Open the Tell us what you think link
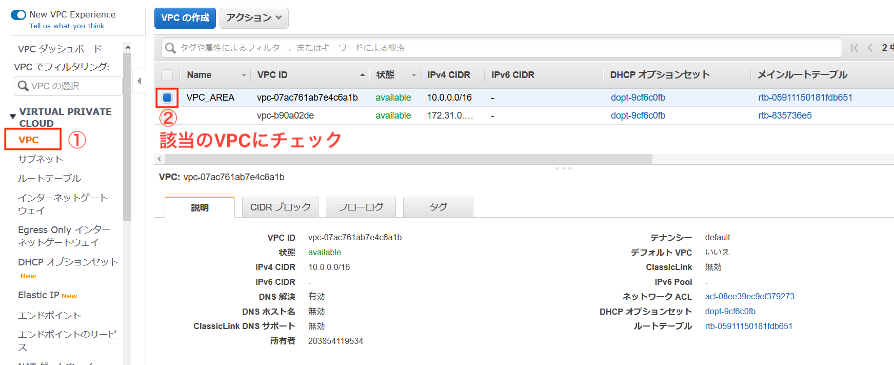This screenshot has width=894, height=365. coord(67,26)
